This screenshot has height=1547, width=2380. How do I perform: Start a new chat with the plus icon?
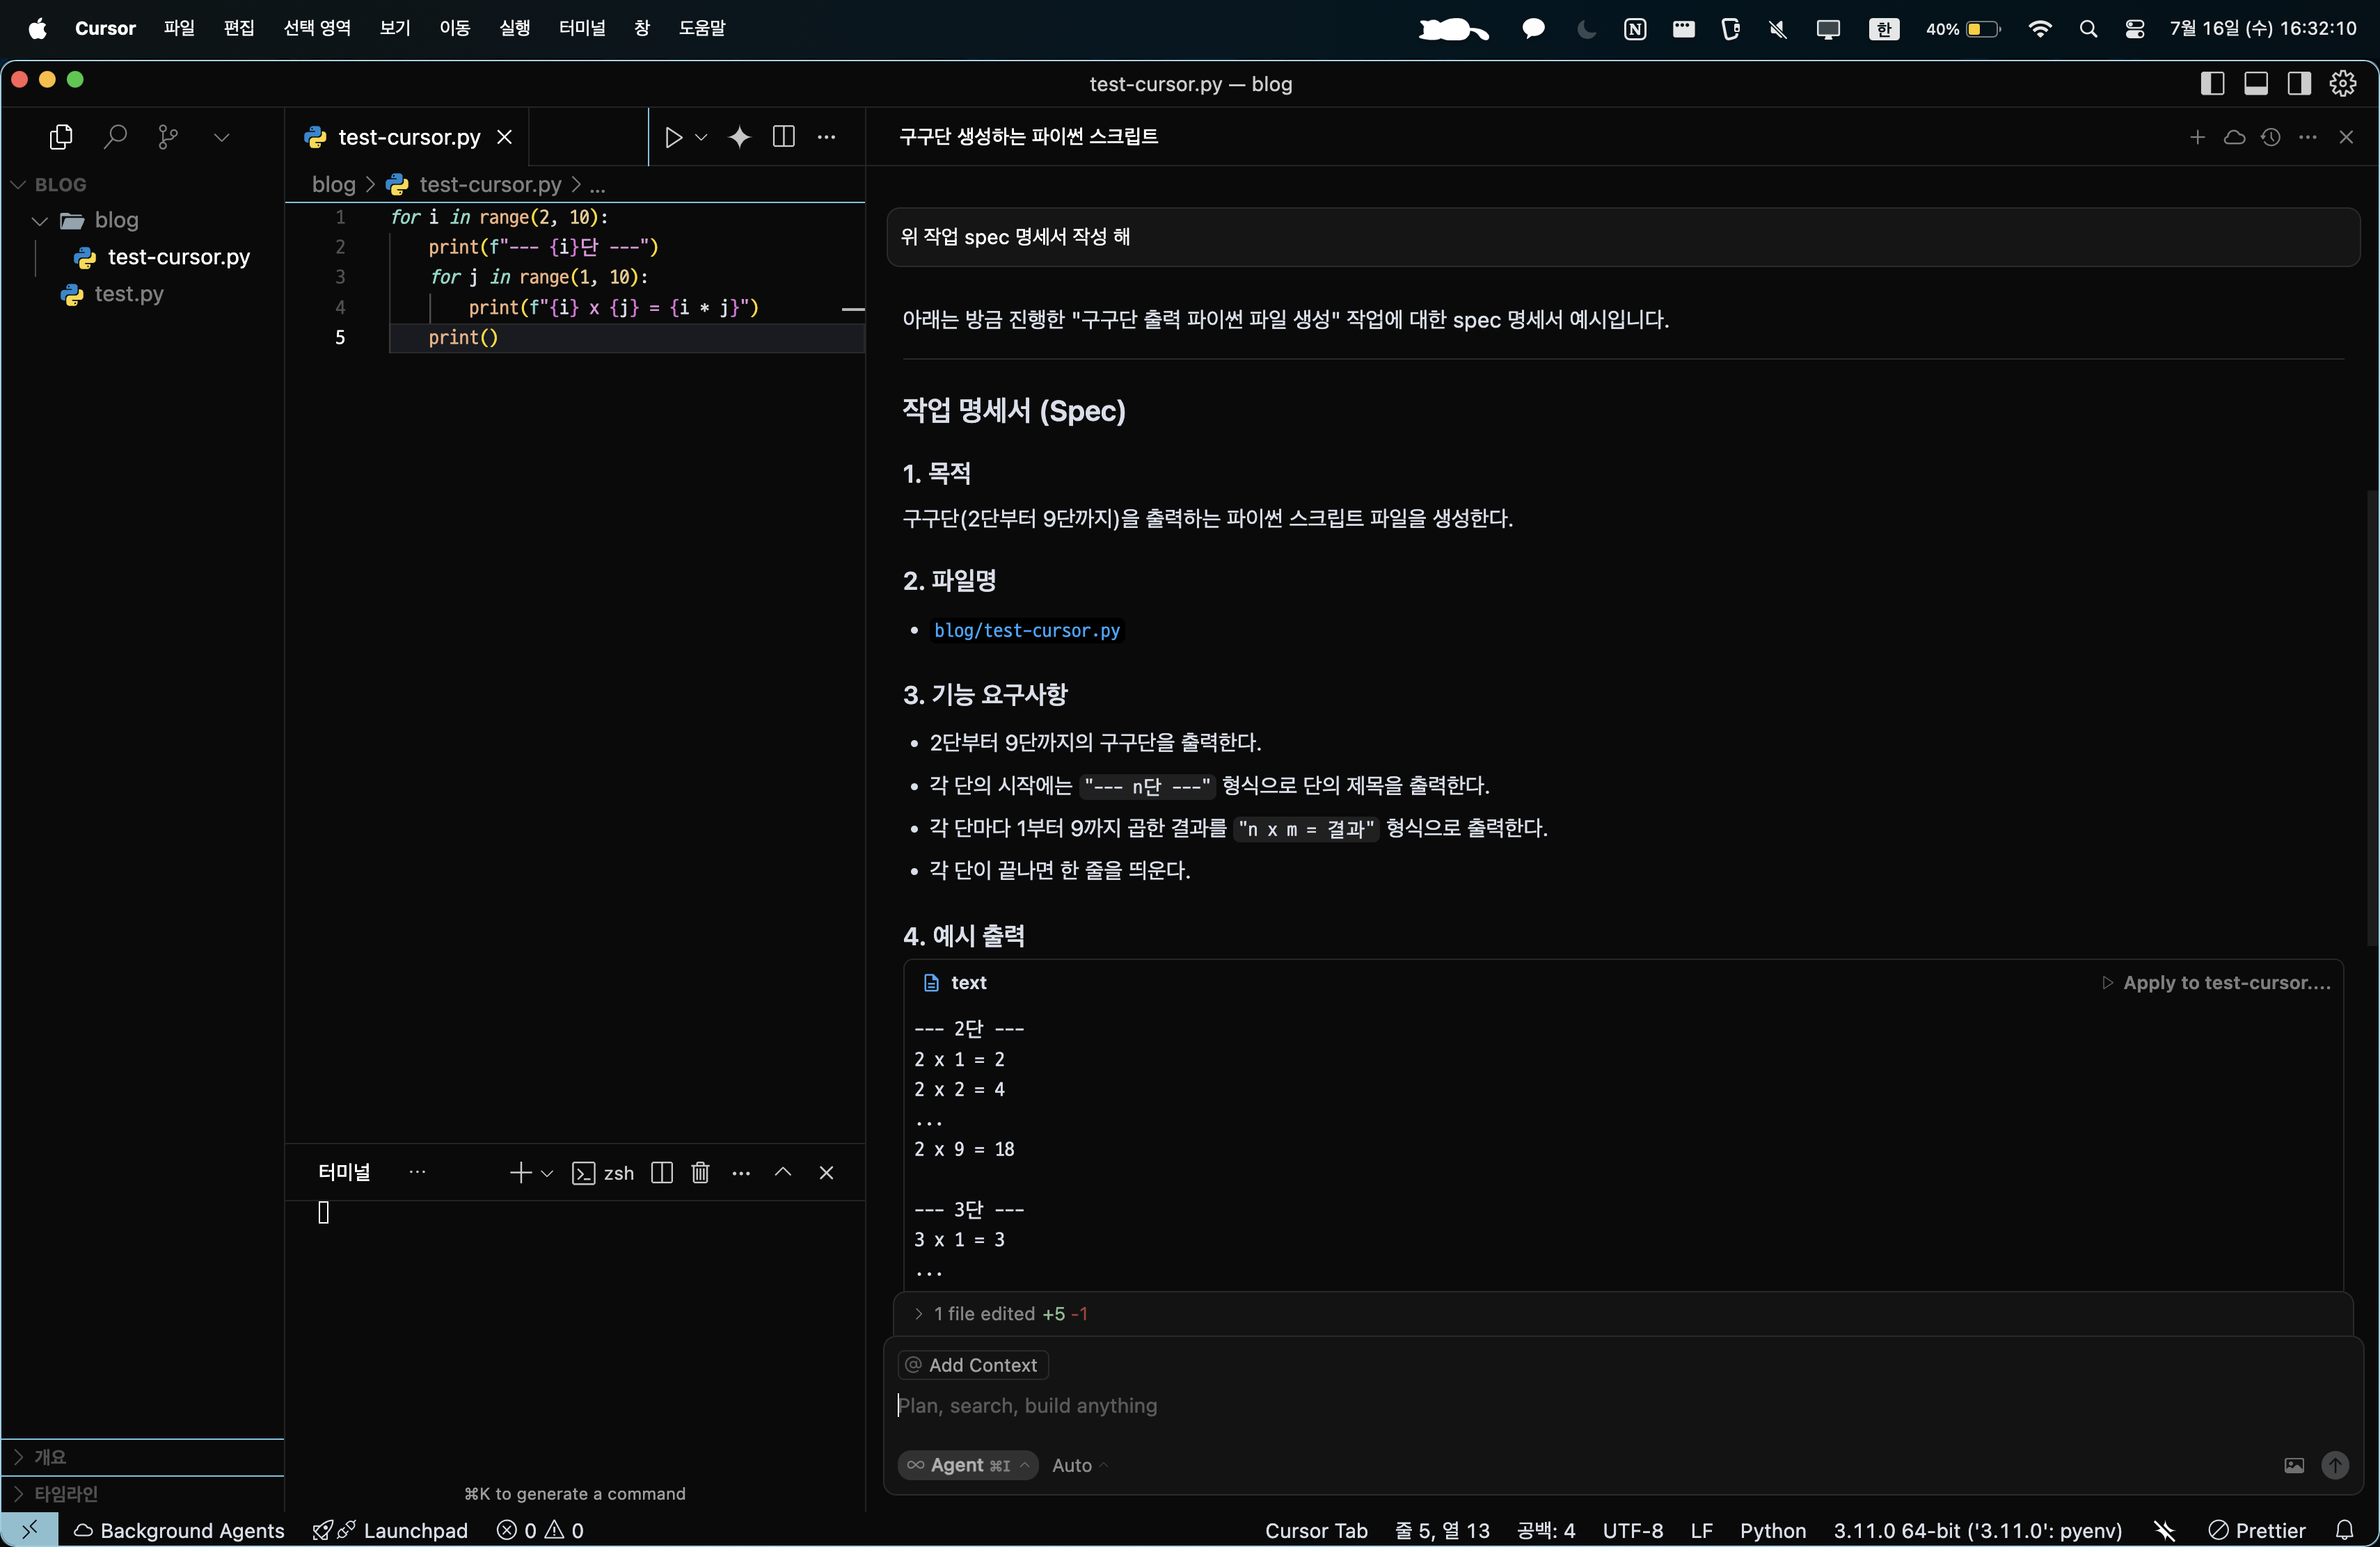(2197, 137)
